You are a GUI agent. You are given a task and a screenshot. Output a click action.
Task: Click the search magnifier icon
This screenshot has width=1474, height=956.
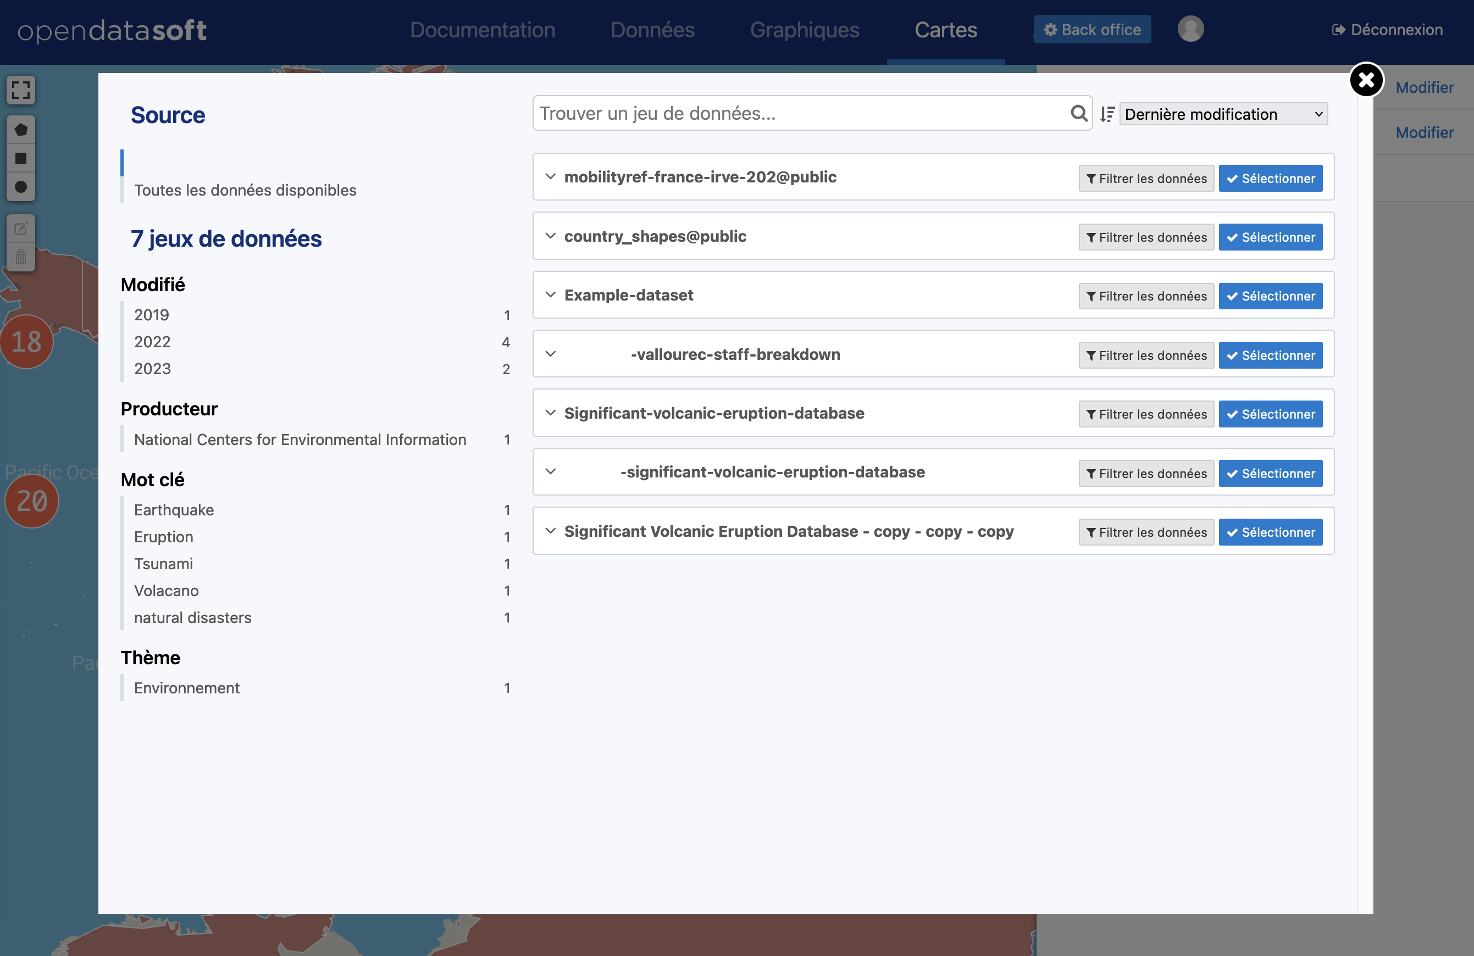coord(1078,113)
